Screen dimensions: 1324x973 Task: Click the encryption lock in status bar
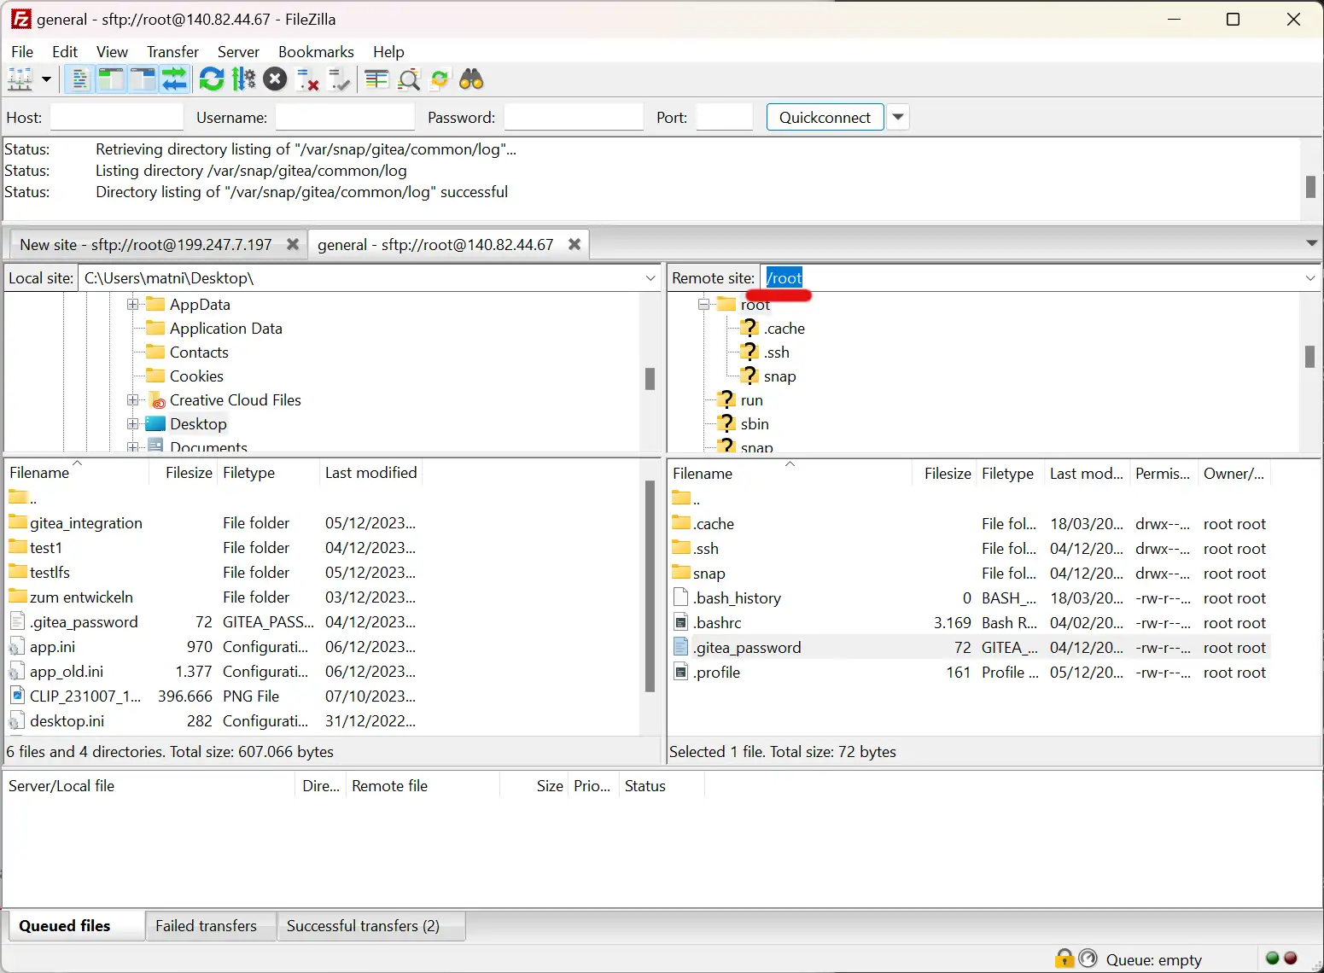click(1064, 958)
